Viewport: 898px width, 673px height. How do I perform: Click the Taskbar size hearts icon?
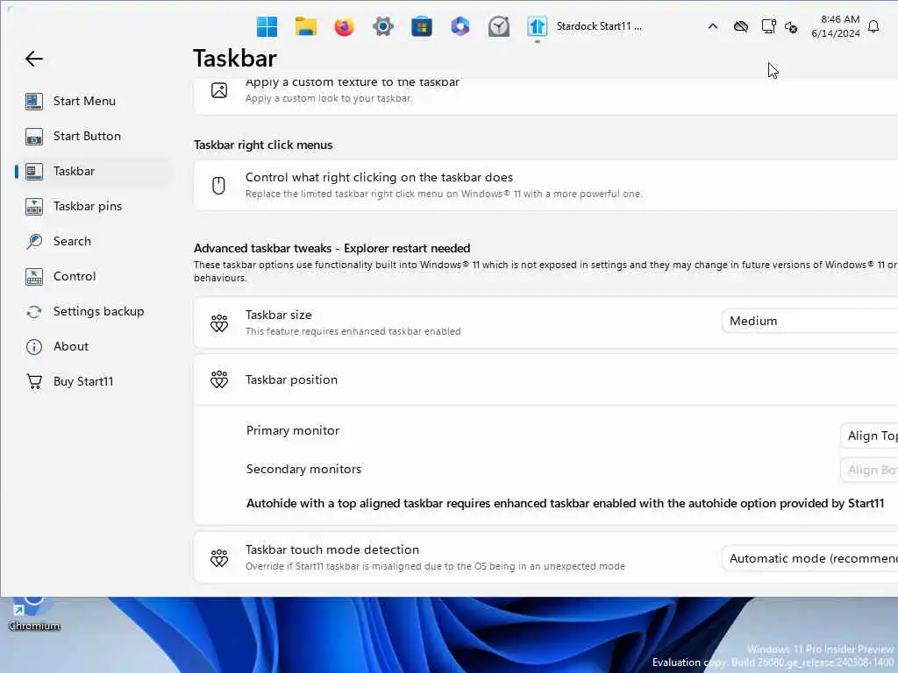[x=218, y=322]
